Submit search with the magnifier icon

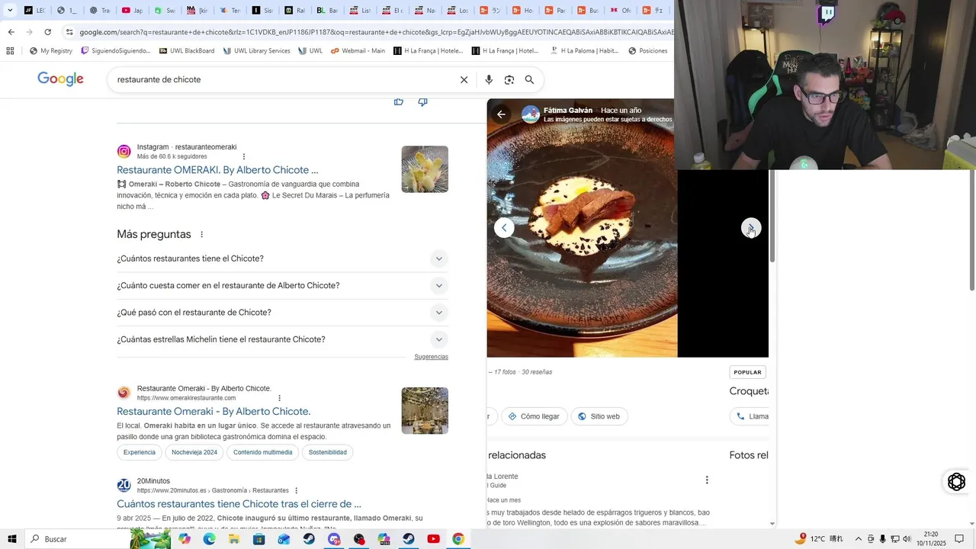pos(529,79)
